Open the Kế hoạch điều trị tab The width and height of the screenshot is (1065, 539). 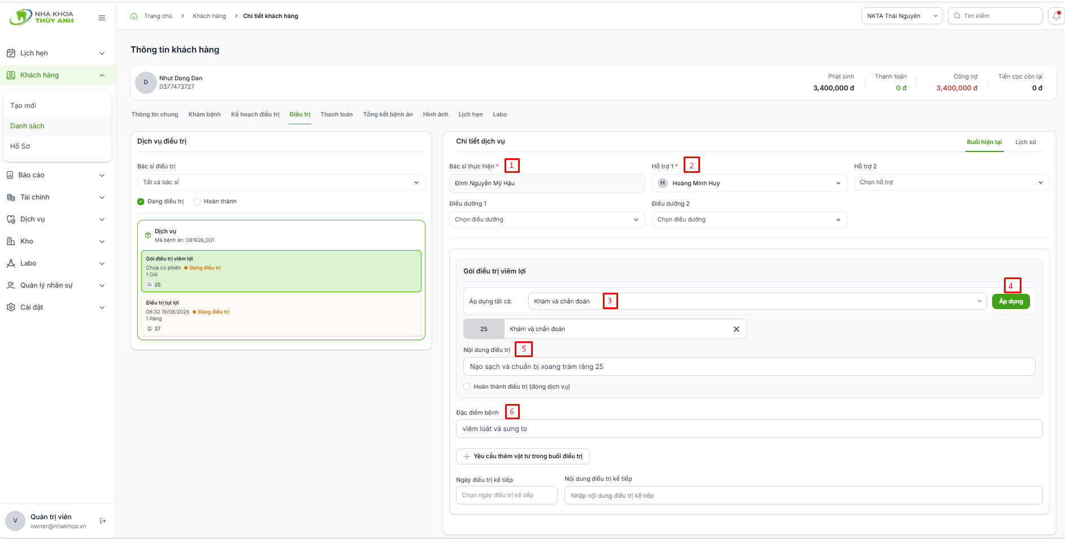tap(255, 115)
